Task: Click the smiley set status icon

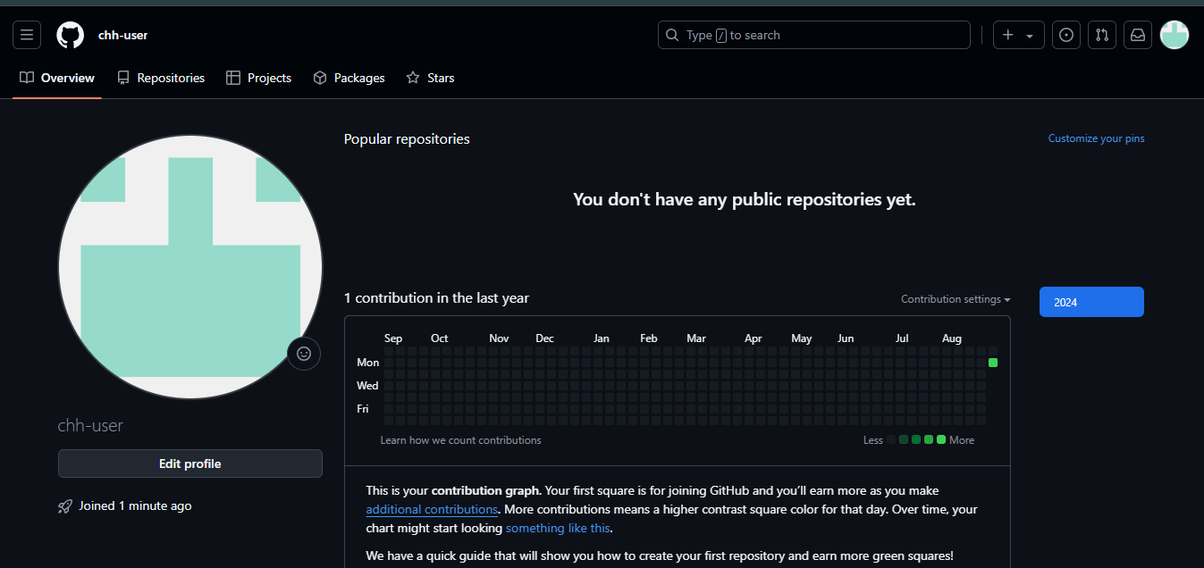Action: (x=304, y=354)
